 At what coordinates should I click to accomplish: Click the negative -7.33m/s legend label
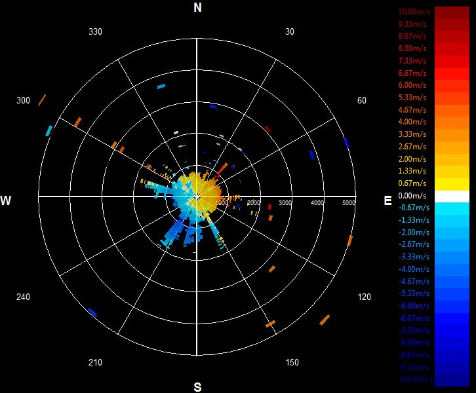tap(414, 330)
